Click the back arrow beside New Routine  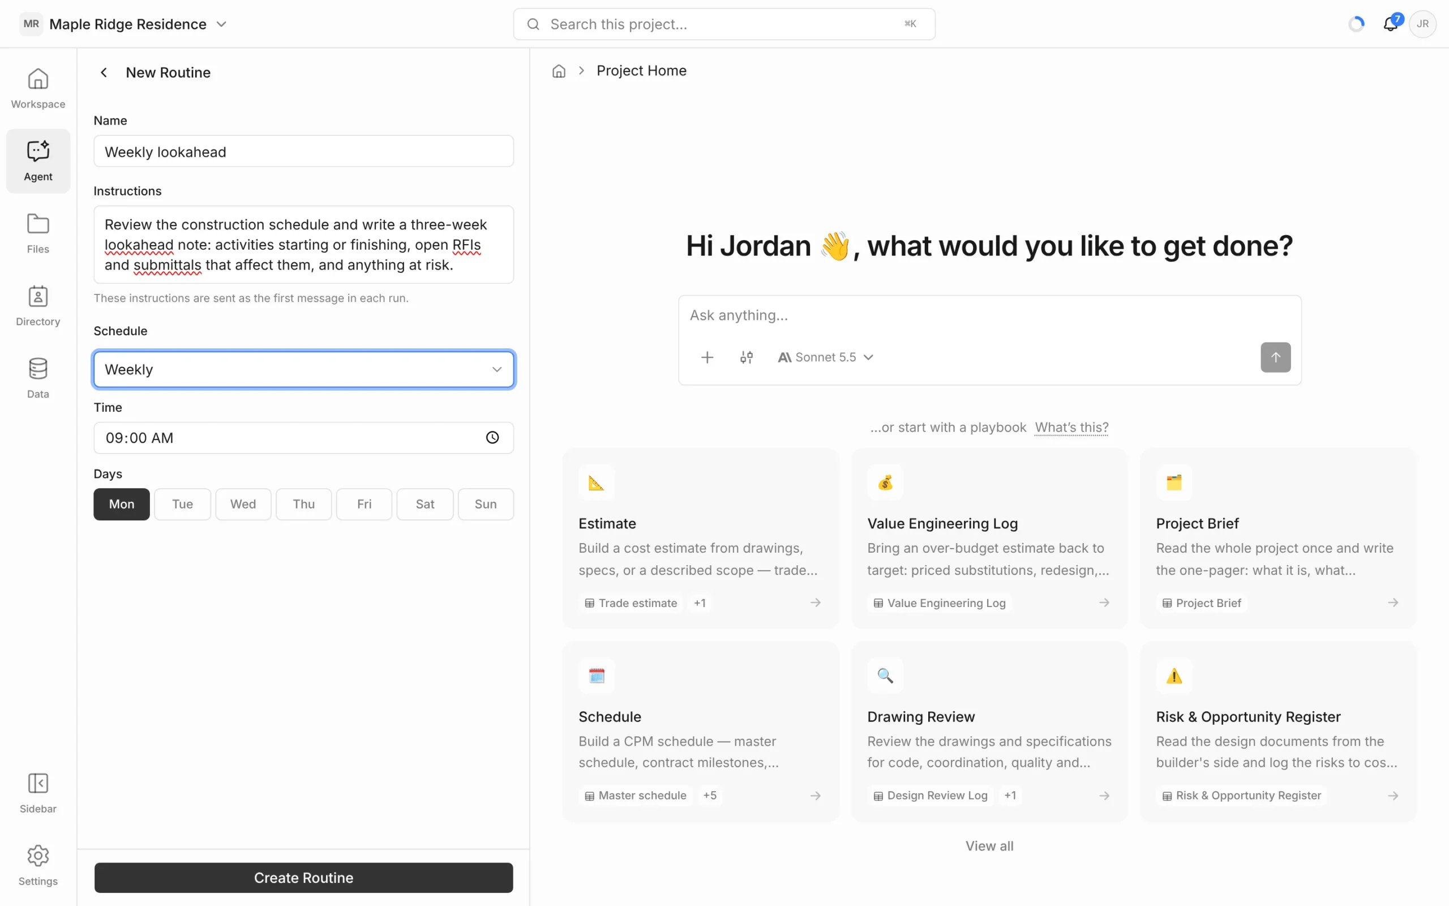104,72
